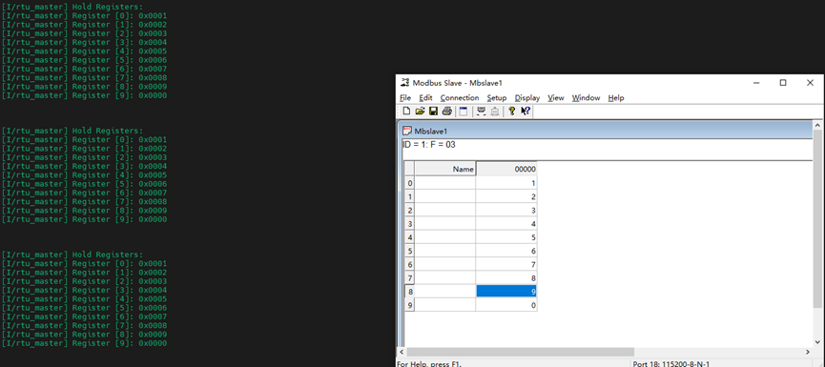The width and height of the screenshot is (825, 367).
Task: Click the greyed Disconnect toolbar icon
Action: 495,111
